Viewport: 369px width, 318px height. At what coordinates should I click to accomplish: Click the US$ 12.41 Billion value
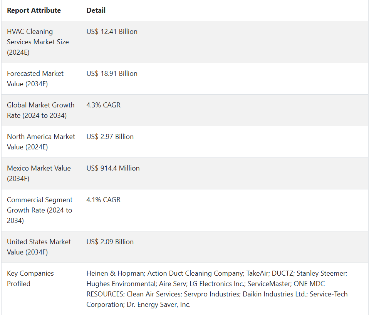click(x=112, y=32)
